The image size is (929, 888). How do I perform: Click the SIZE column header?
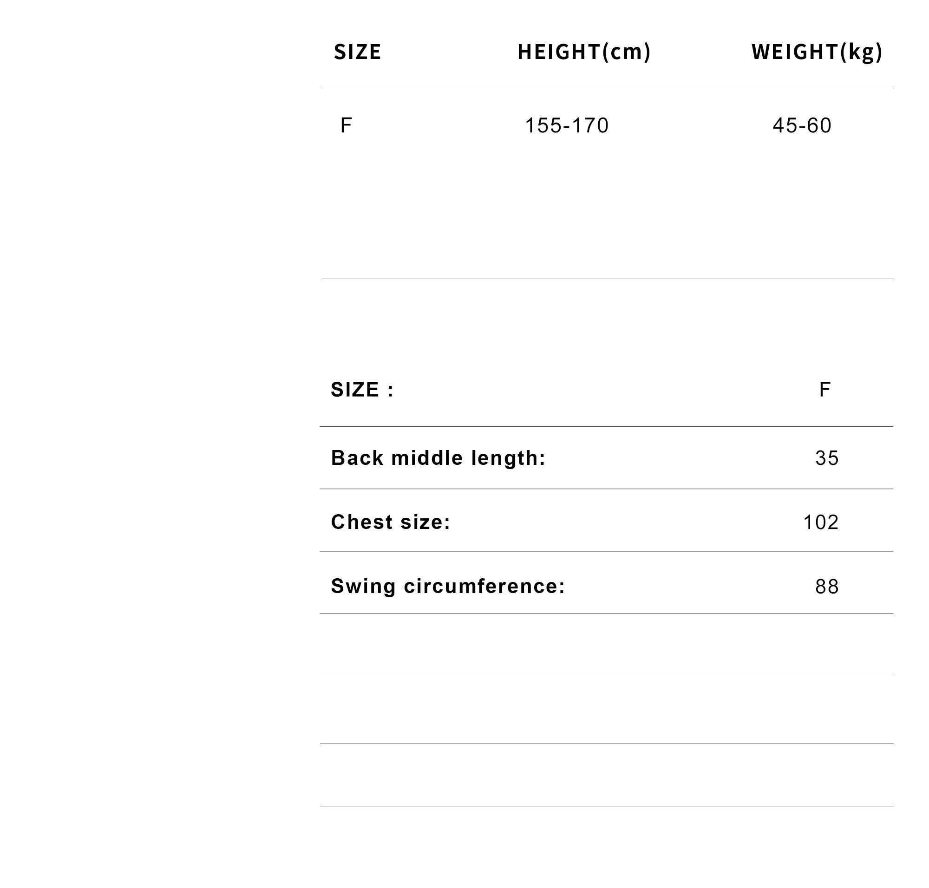pos(357,52)
